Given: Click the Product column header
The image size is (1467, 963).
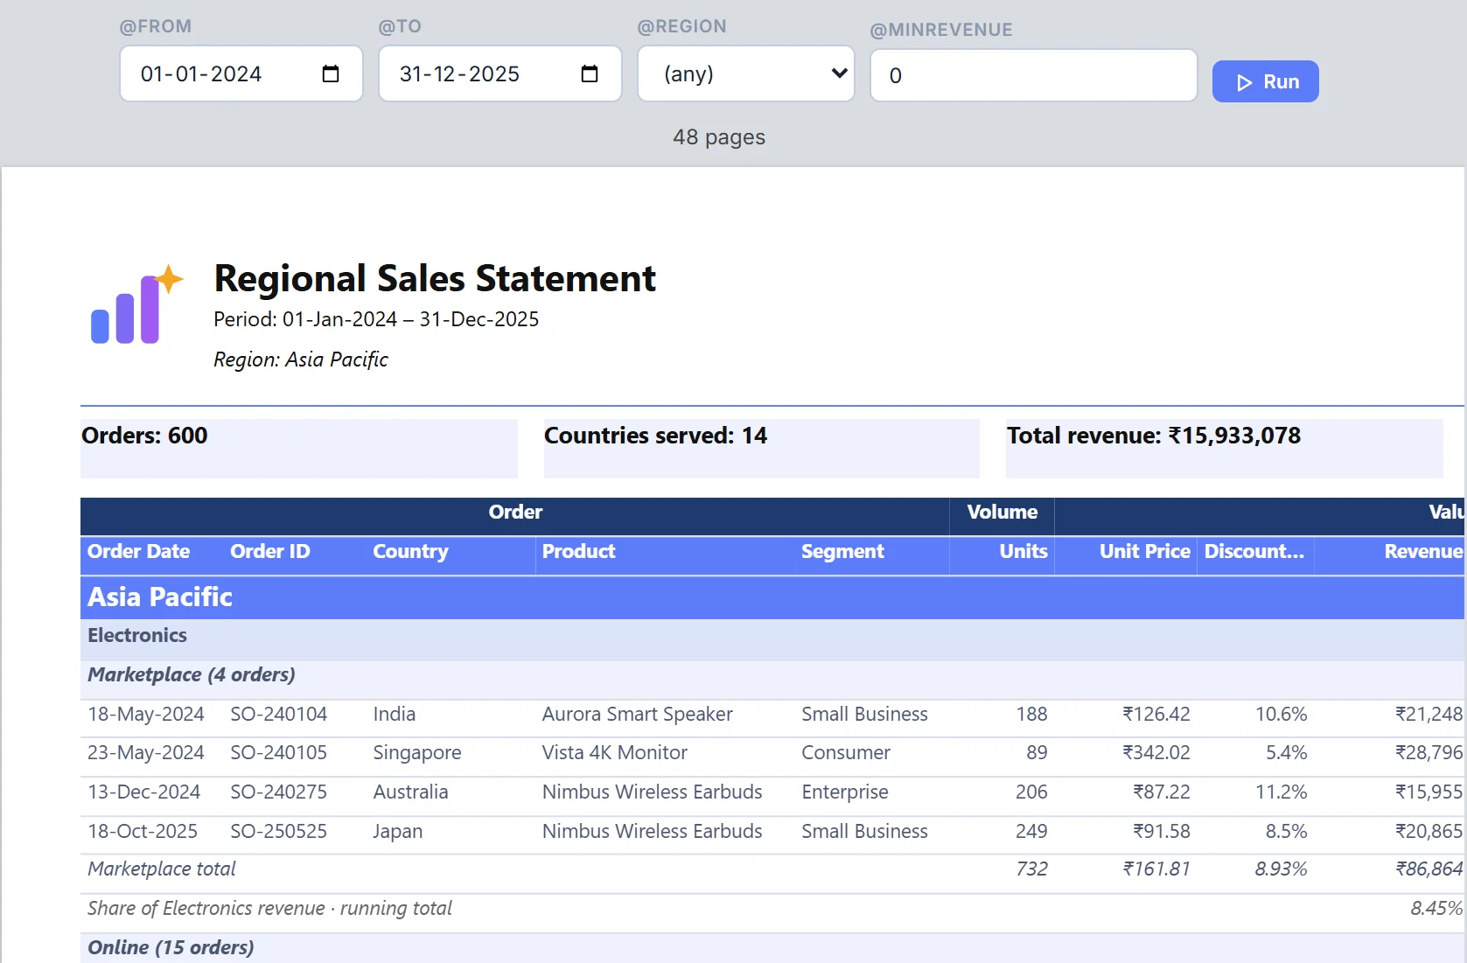Looking at the screenshot, I should pyautogui.click(x=579, y=552).
